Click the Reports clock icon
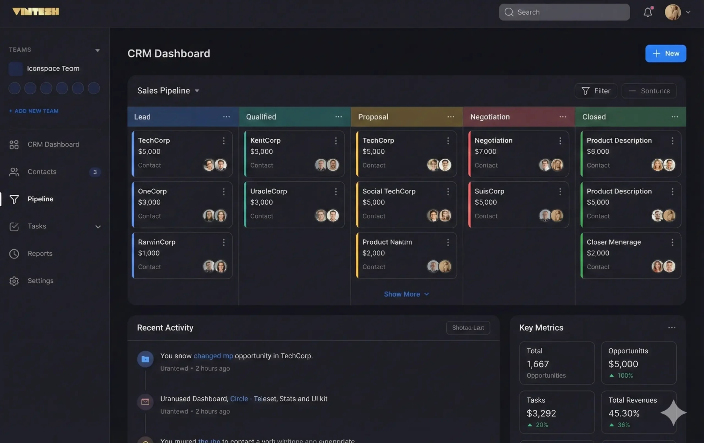 coord(14,254)
